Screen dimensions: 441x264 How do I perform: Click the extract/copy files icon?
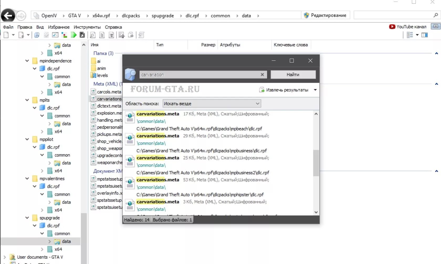tap(131, 35)
